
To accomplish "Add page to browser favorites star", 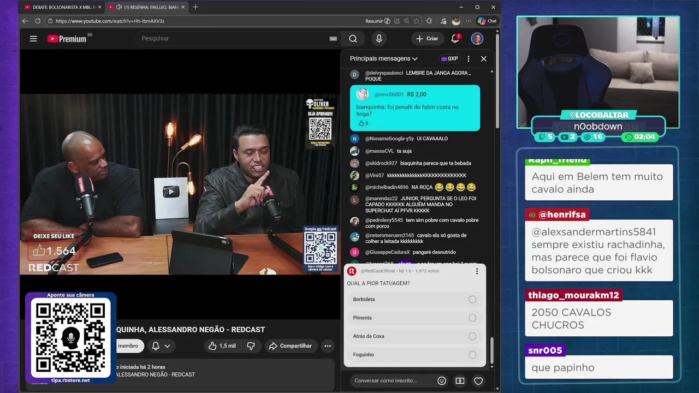I will pyautogui.click(x=417, y=21).
